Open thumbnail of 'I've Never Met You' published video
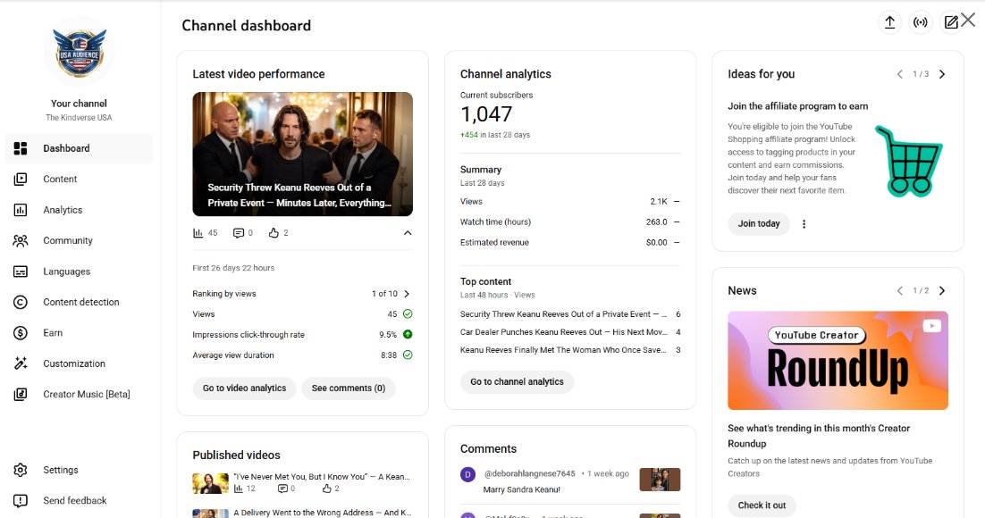The height and width of the screenshot is (518, 985). click(x=210, y=483)
